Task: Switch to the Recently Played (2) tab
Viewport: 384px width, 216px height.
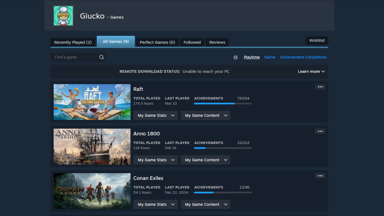Action: [73, 42]
